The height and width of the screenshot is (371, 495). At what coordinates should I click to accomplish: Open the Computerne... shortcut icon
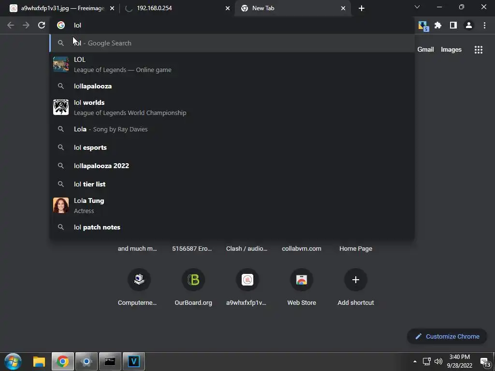pyautogui.click(x=139, y=280)
